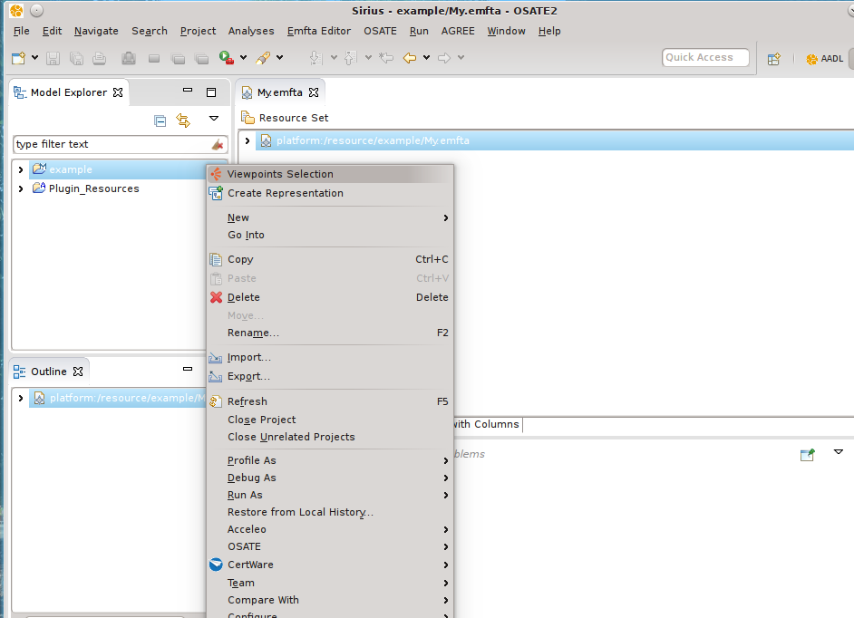
Task: Switch to the AADL perspective
Action: 825,59
